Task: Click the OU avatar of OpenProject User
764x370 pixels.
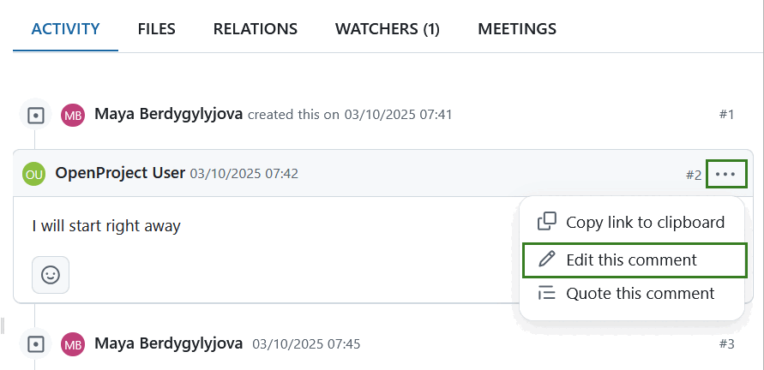Action: [34, 174]
